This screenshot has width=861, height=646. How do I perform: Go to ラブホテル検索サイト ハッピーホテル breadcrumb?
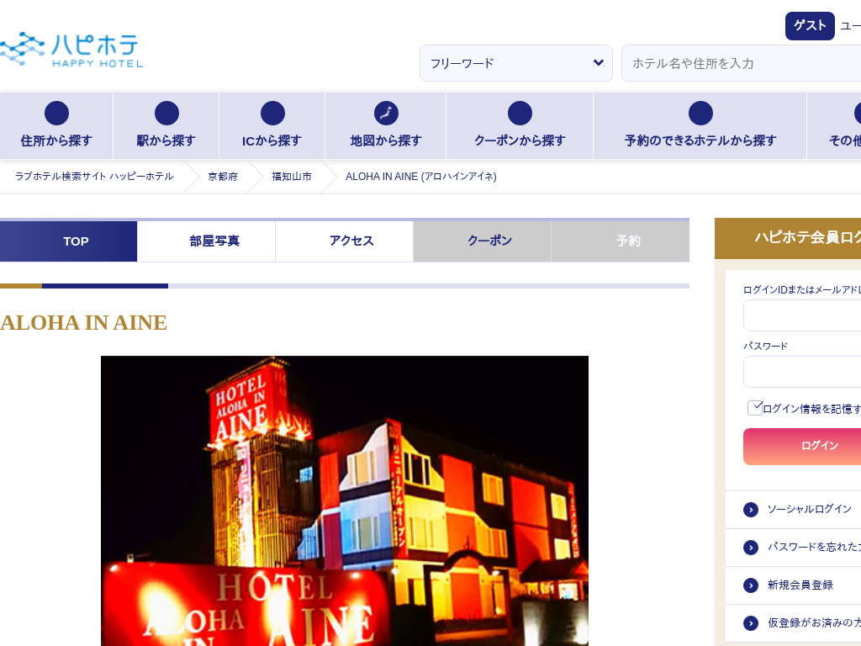point(94,177)
